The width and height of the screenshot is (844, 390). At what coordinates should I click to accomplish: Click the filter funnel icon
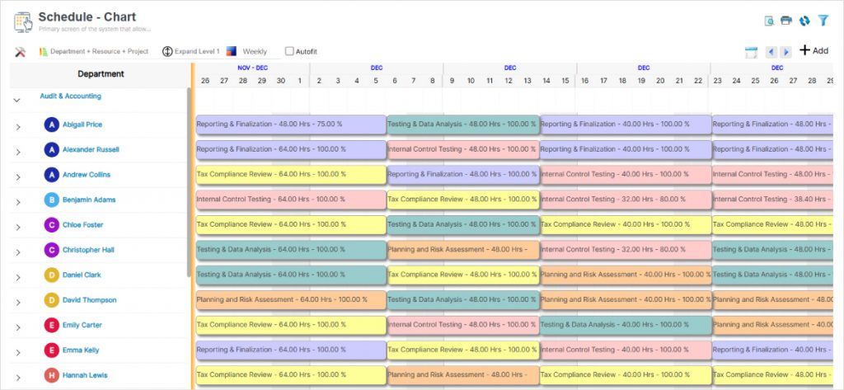(823, 21)
